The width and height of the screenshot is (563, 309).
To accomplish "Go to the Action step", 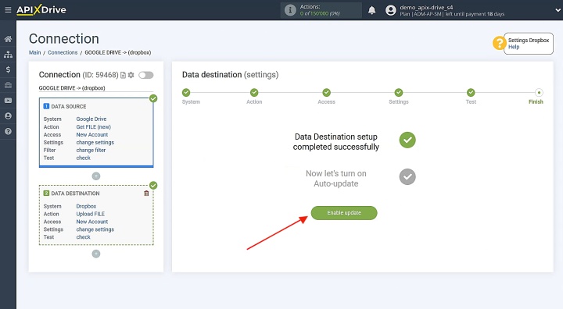I will click(254, 93).
